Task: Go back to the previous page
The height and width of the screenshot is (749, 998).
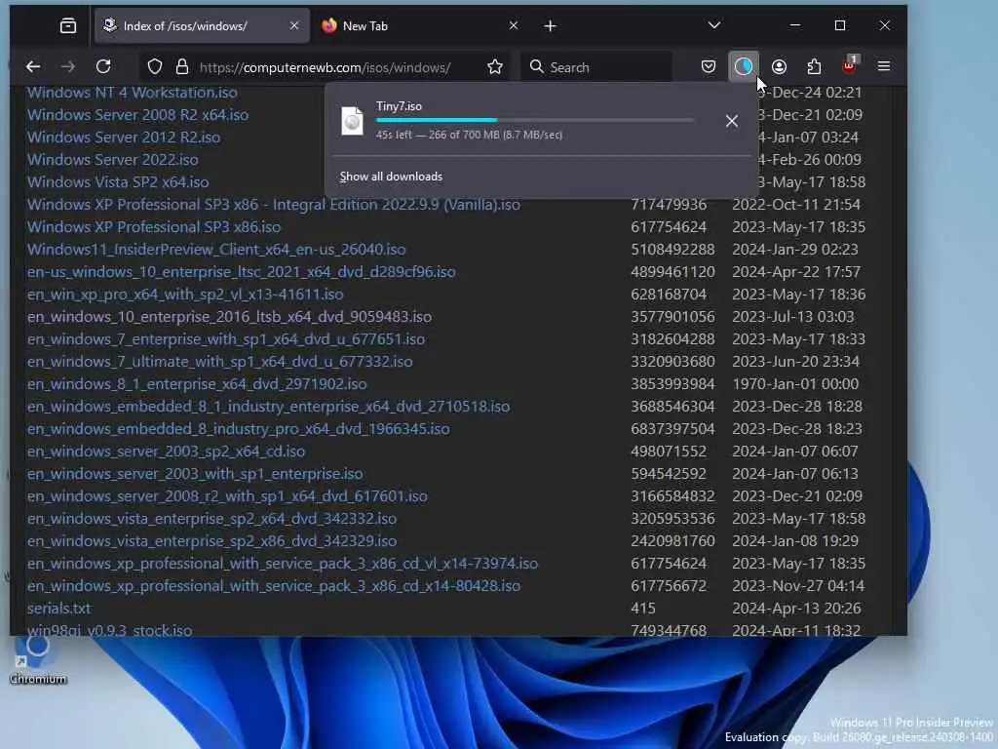Action: pyautogui.click(x=33, y=67)
